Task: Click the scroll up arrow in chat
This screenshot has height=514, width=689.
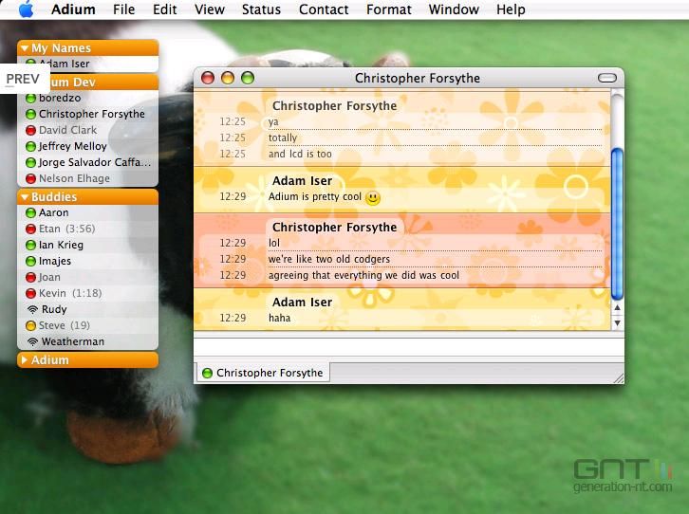Action: coord(618,307)
